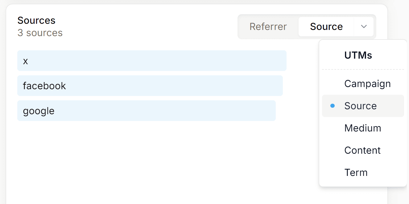
Task: Click dashed divider below UTMs header
Action: tap(363, 69)
